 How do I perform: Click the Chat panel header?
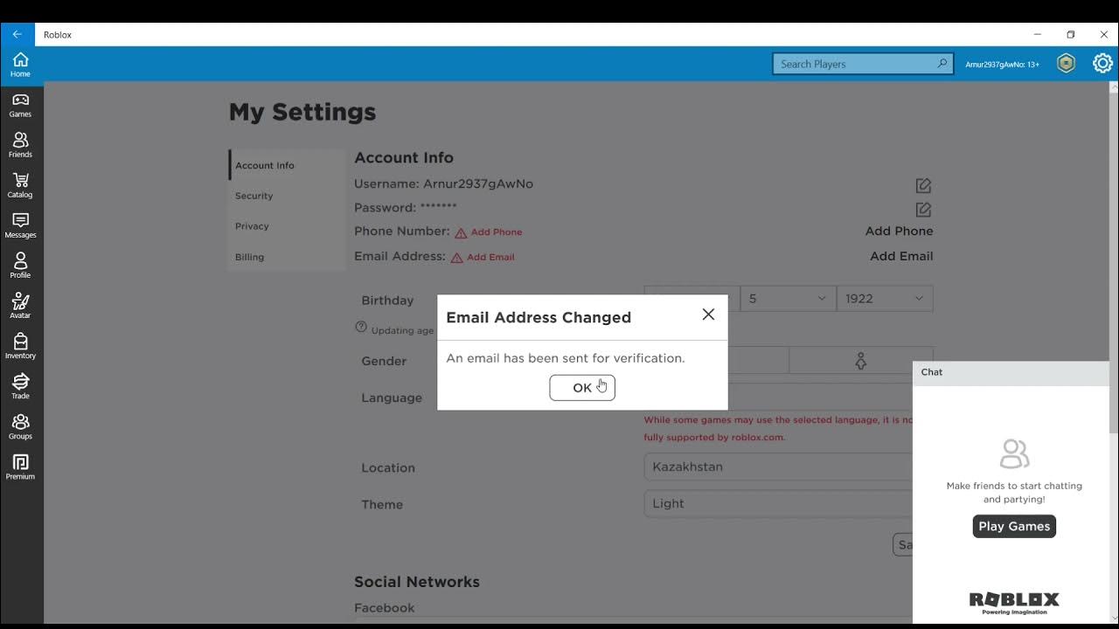1011,372
